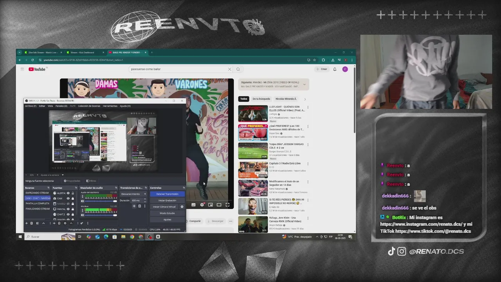Add a new scene in OBS Escenas panel
Viewport: 501px width, 282px height.
pyautogui.click(x=27, y=223)
